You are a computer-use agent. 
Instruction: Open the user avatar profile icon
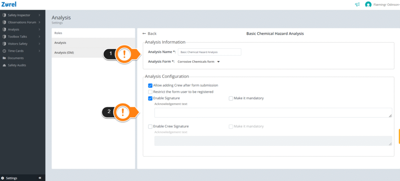tap(368, 5)
